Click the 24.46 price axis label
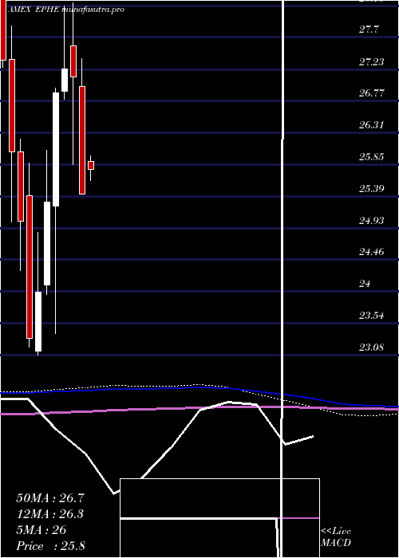Image resolution: width=399 pixels, height=558 pixels. (372, 252)
